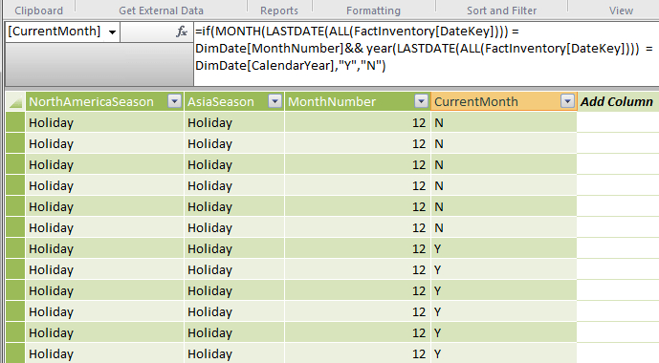This screenshot has height=363, width=659.
Task: Select first row AsiaSeason Holiday cell
Action: coord(234,122)
